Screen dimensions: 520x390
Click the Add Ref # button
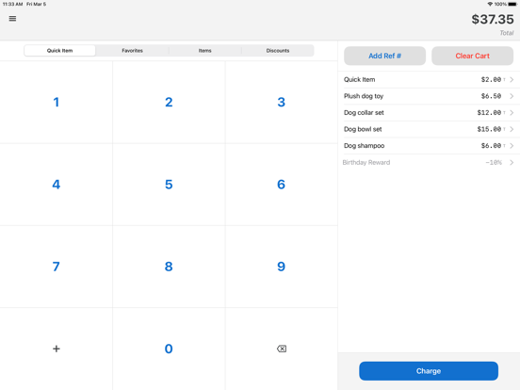(384, 56)
